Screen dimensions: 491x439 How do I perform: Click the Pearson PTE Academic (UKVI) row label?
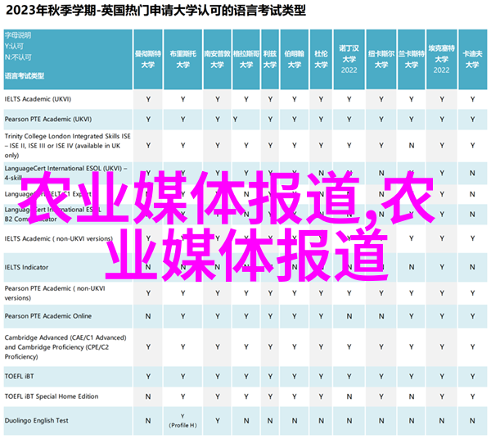tap(48, 120)
